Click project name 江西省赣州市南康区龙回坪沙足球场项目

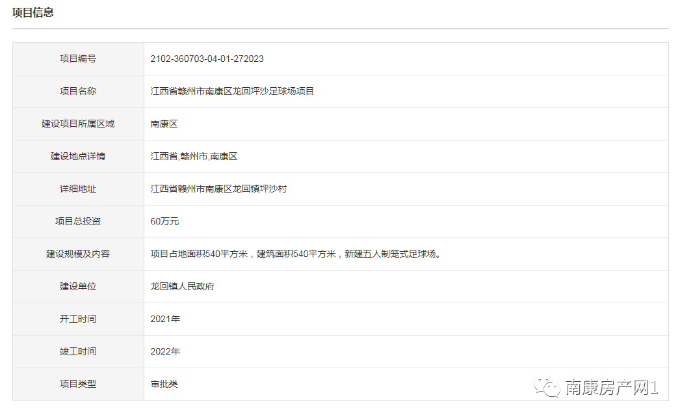point(232,91)
